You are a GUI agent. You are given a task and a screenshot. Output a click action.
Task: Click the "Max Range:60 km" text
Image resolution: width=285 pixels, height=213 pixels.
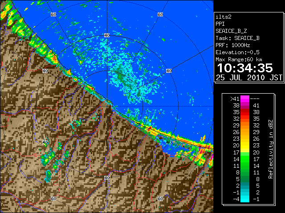[239, 59]
